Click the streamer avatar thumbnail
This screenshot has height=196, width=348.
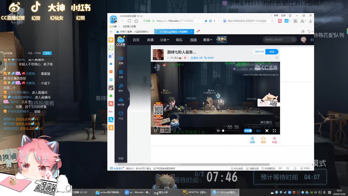tap(158, 54)
